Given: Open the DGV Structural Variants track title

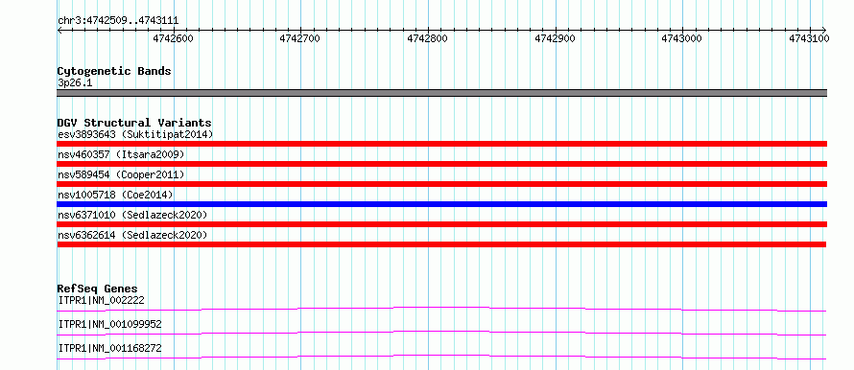Looking at the screenshot, I should [x=134, y=123].
